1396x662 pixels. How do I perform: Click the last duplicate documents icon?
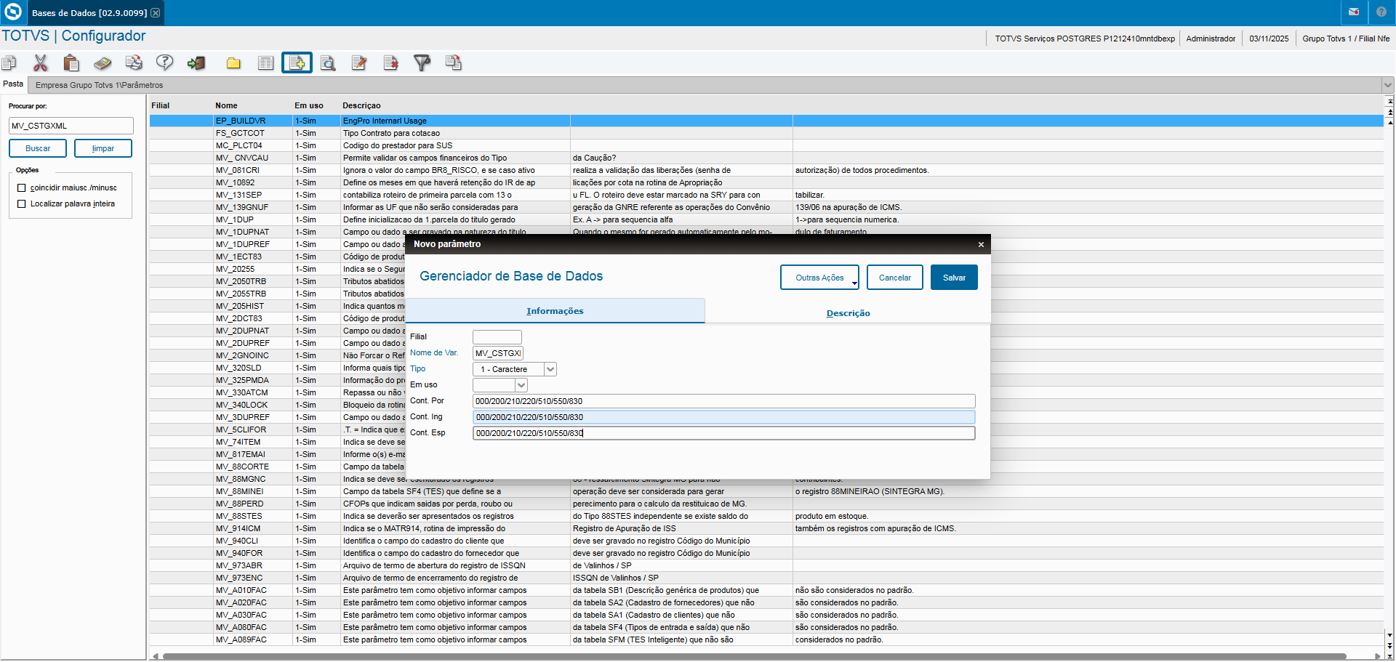454,63
